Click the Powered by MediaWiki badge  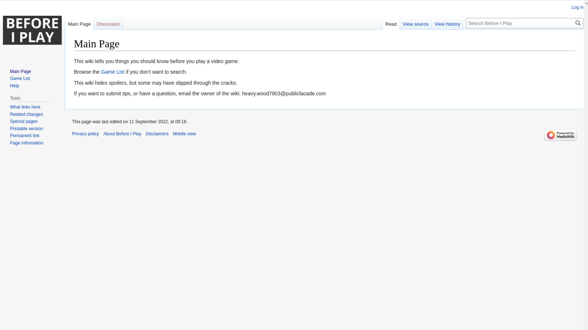click(560, 135)
